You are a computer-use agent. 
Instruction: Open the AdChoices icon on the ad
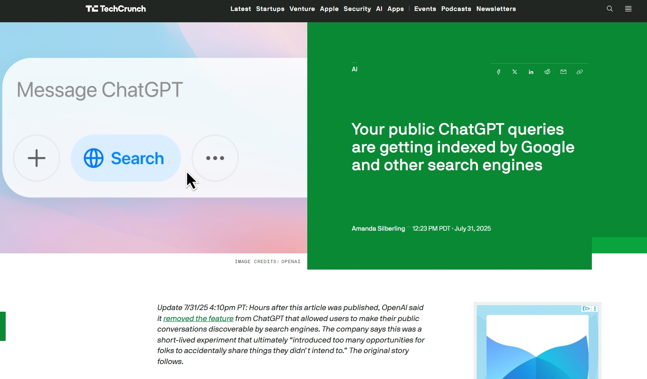[x=586, y=308]
